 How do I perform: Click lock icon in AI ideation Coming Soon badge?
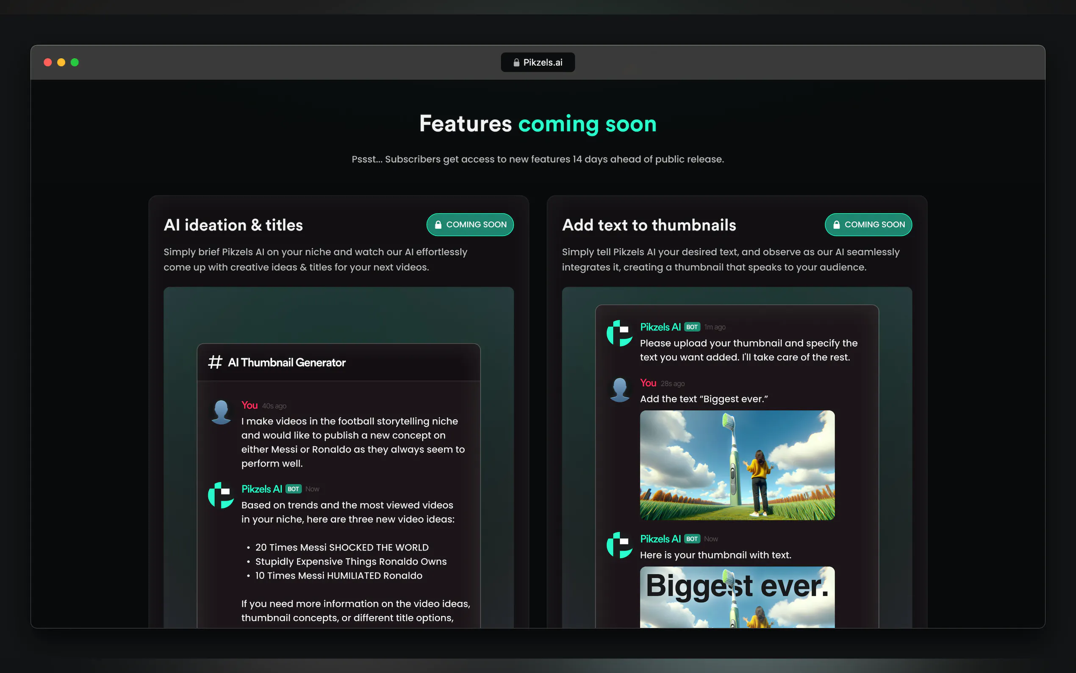pos(438,225)
